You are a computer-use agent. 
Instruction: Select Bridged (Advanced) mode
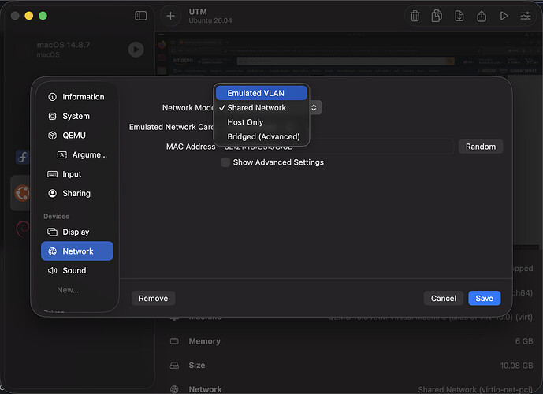(x=262, y=137)
